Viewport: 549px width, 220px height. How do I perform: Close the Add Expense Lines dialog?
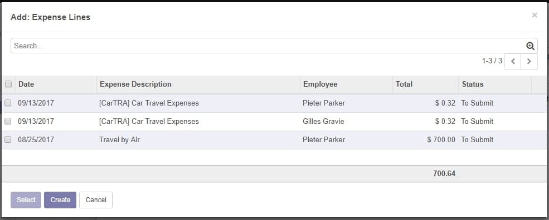click(535, 15)
